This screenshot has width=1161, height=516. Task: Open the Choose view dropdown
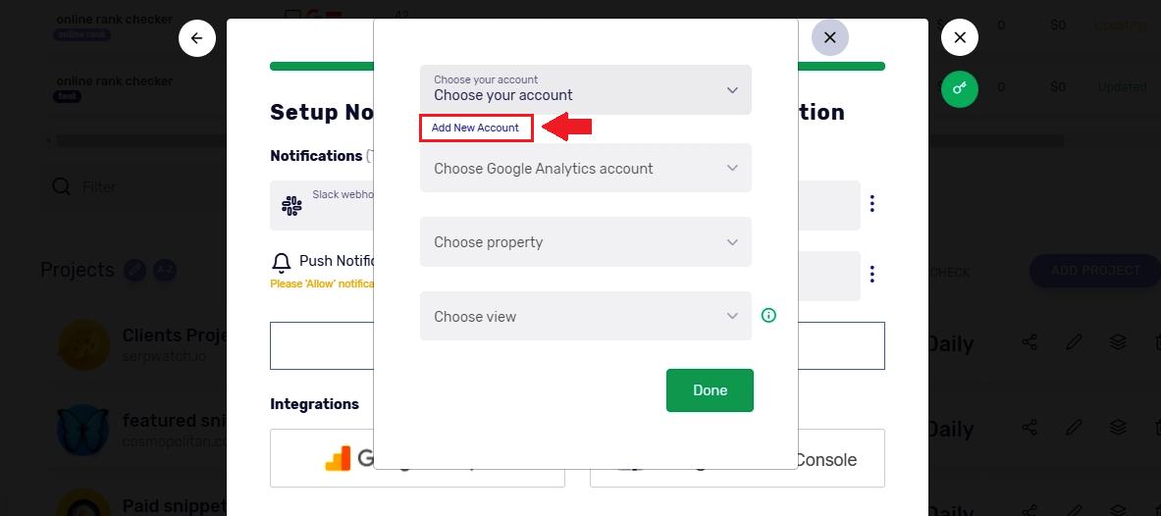[x=586, y=316]
